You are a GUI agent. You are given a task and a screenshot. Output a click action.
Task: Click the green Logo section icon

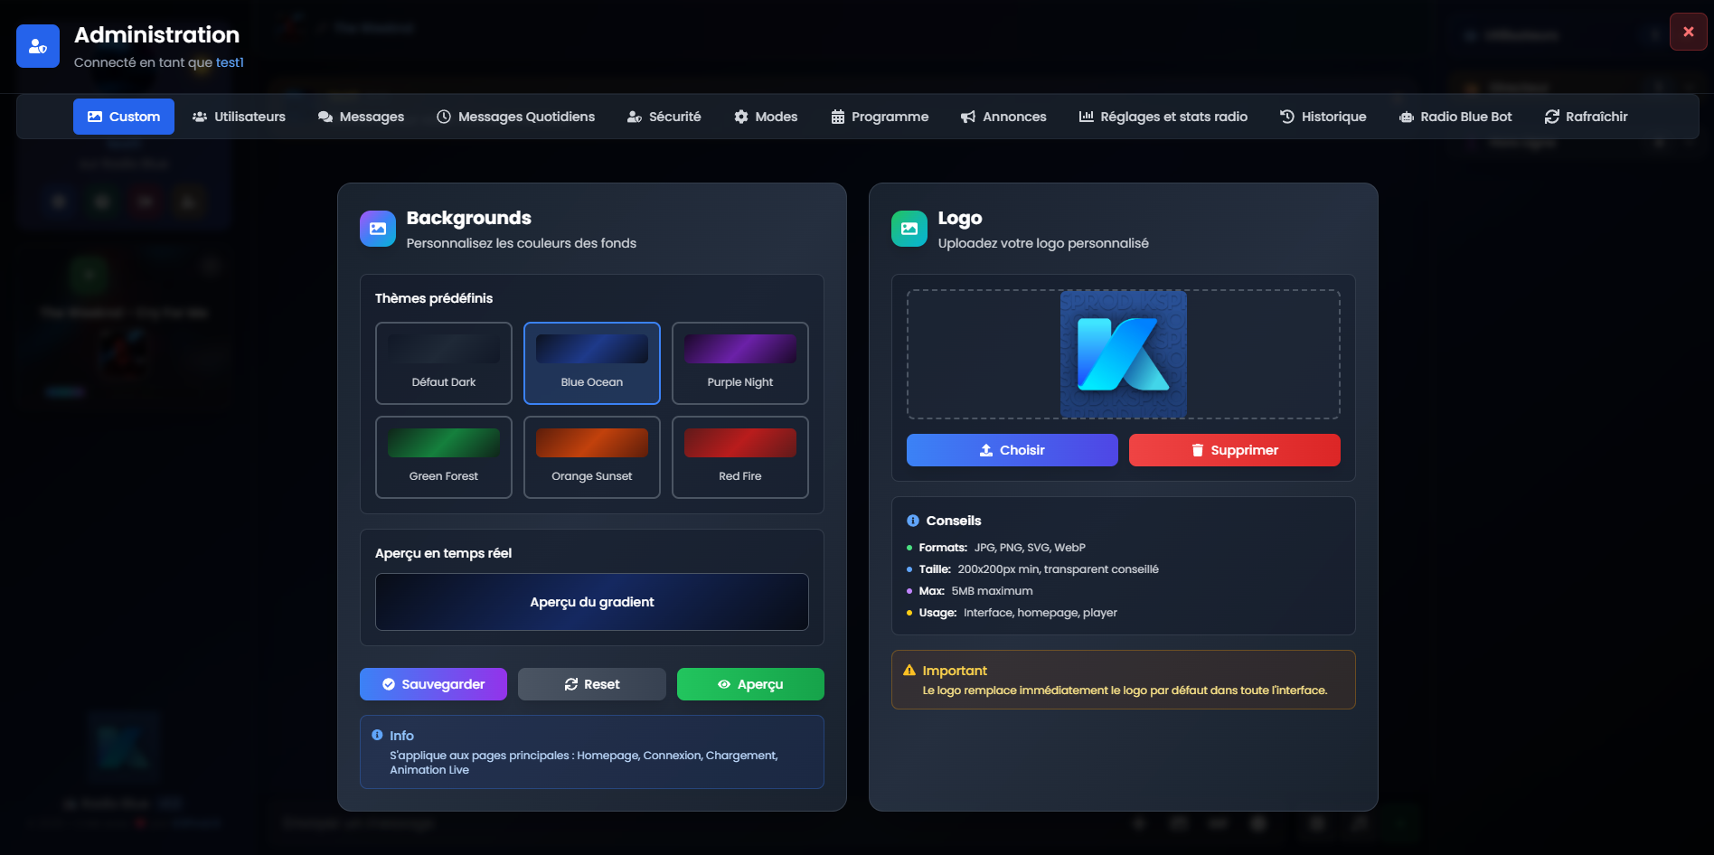click(909, 229)
